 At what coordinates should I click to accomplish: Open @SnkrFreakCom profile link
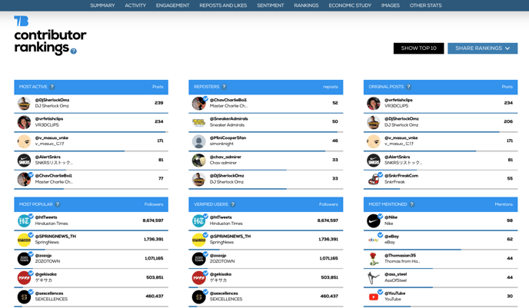point(401,176)
